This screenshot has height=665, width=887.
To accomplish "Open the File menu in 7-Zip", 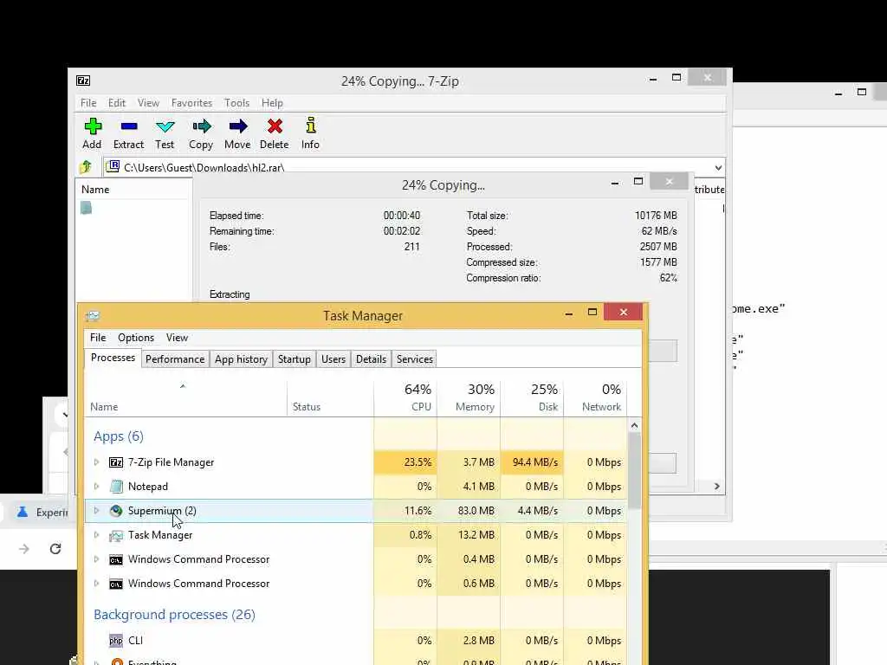I will [88, 103].
